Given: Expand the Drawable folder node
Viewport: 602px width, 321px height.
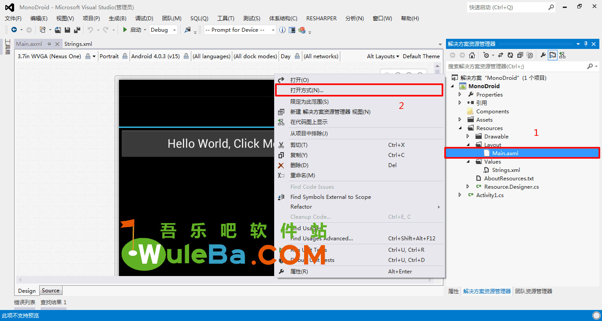Looking at the screenshot, I should pyautogui.click(x=468, y=136).
